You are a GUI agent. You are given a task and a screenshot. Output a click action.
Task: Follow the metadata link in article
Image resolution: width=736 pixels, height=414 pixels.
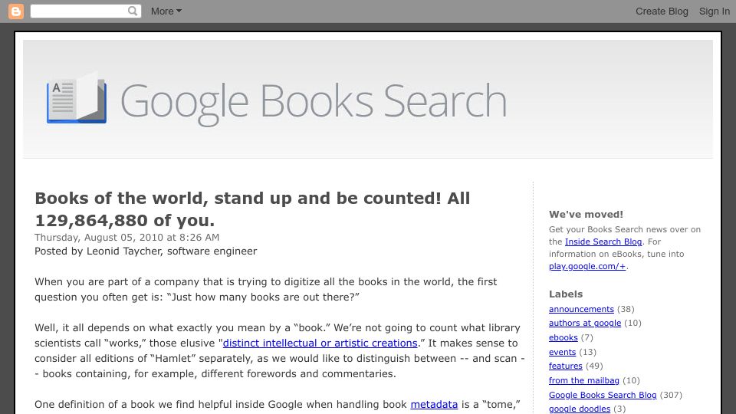tap(434, 405)
